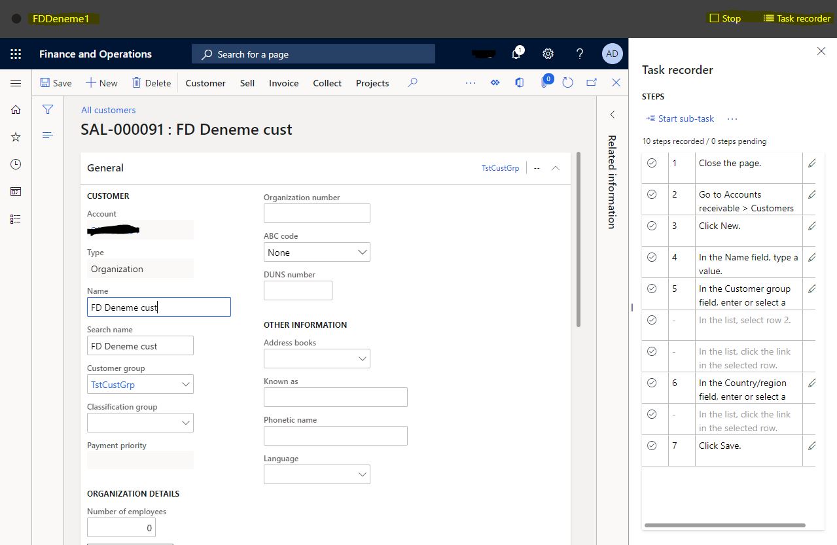Open the notifications bell icon
Image resolution: width=837 pixels, height=545 pixels.
tap(516, 54)
